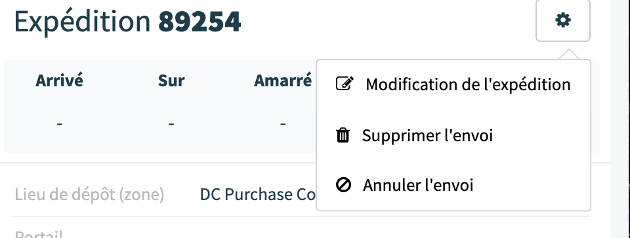
Task: Click the Arrivé status column header
Action: click(x=60, y=80)
